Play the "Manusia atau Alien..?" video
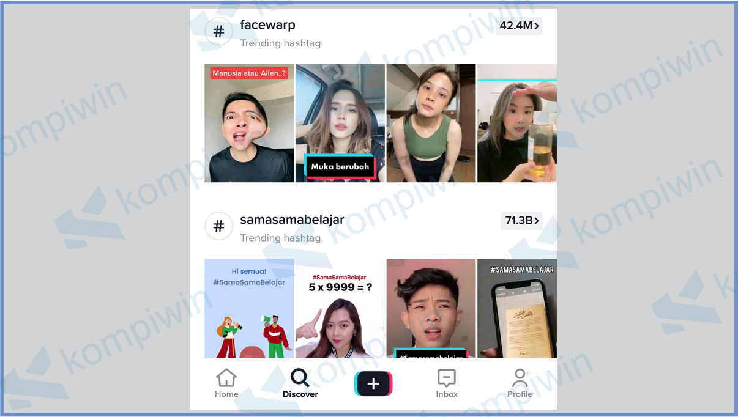The image size is (738, 417). [249, 124]
